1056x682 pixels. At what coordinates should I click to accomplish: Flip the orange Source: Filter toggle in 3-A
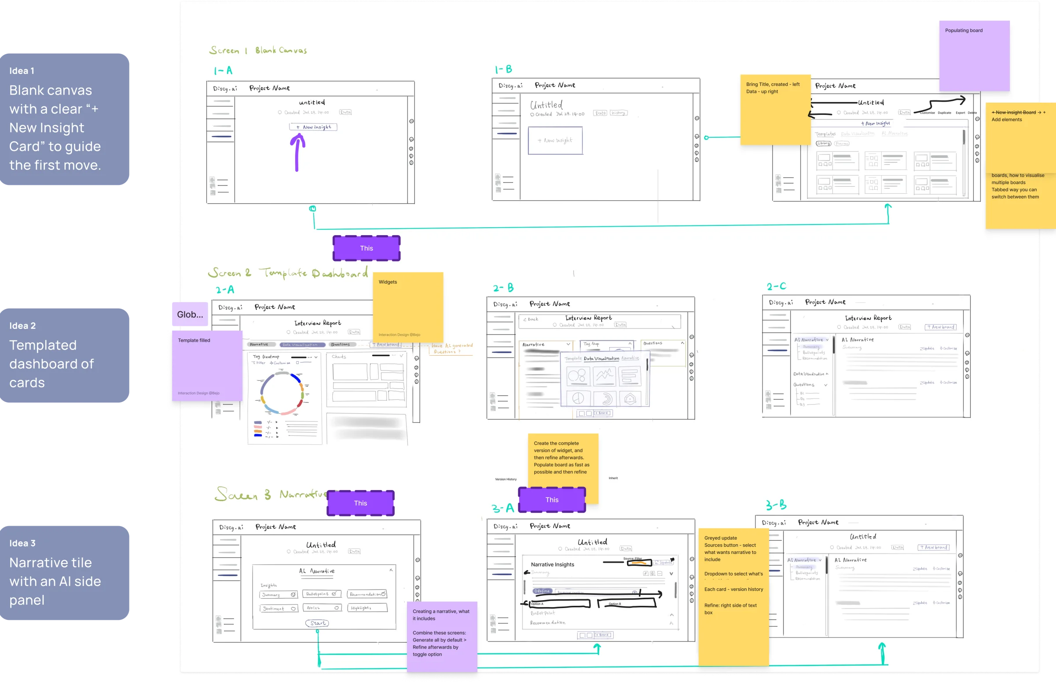point(638,563)
